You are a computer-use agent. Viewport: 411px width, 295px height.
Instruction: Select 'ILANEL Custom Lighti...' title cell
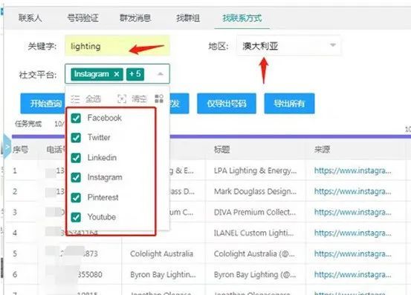253,233
